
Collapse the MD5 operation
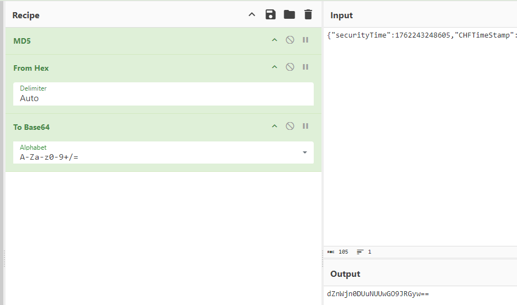click(x=274, y=40)
